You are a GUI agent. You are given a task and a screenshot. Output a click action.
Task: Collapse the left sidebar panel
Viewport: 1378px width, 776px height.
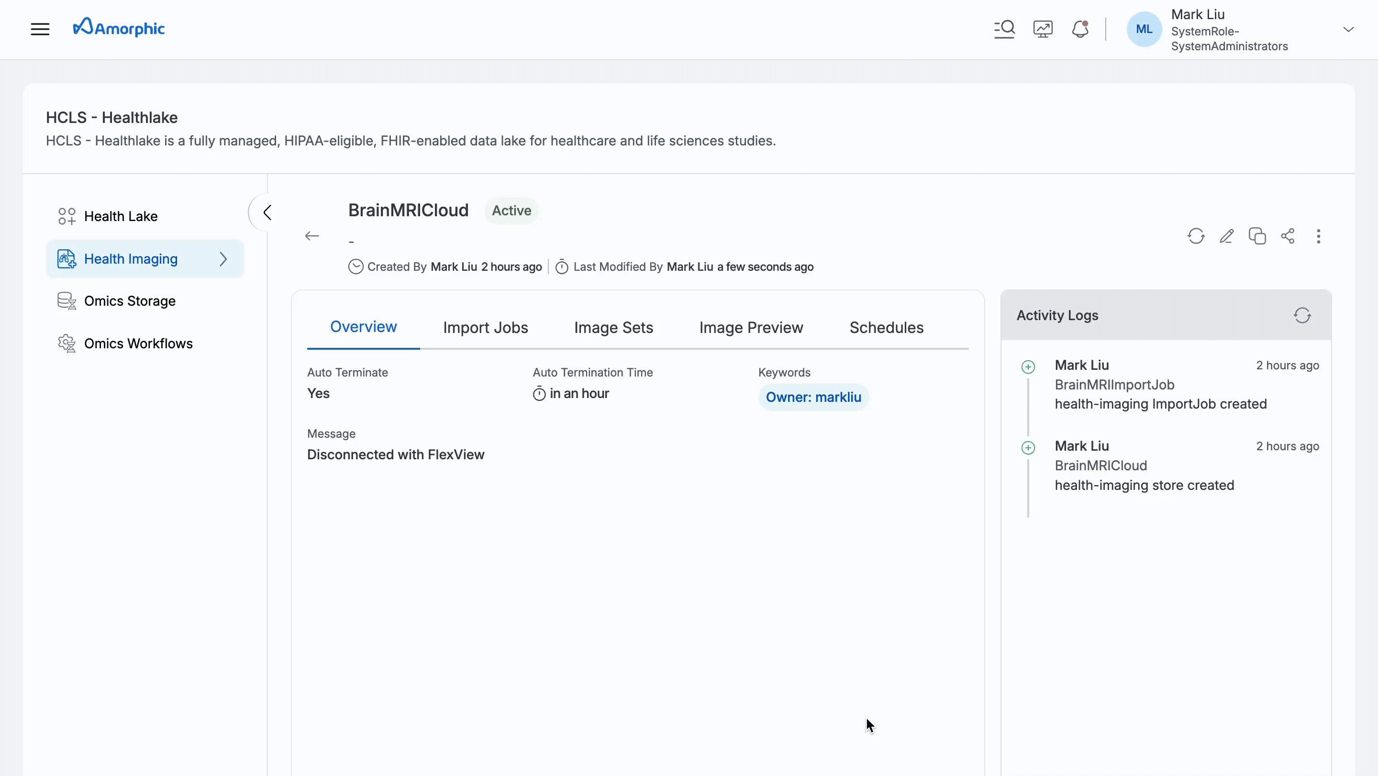[x=267, y=212]
